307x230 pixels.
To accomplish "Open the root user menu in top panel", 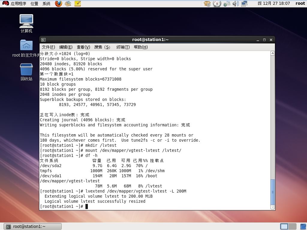I will 300,3.
